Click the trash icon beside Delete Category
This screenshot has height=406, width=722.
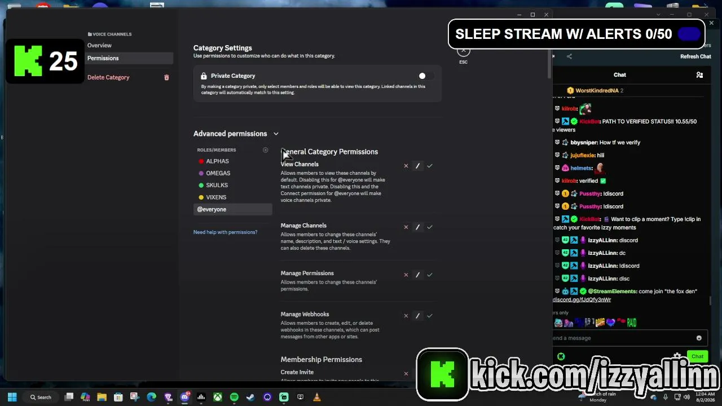coord(166,77)
